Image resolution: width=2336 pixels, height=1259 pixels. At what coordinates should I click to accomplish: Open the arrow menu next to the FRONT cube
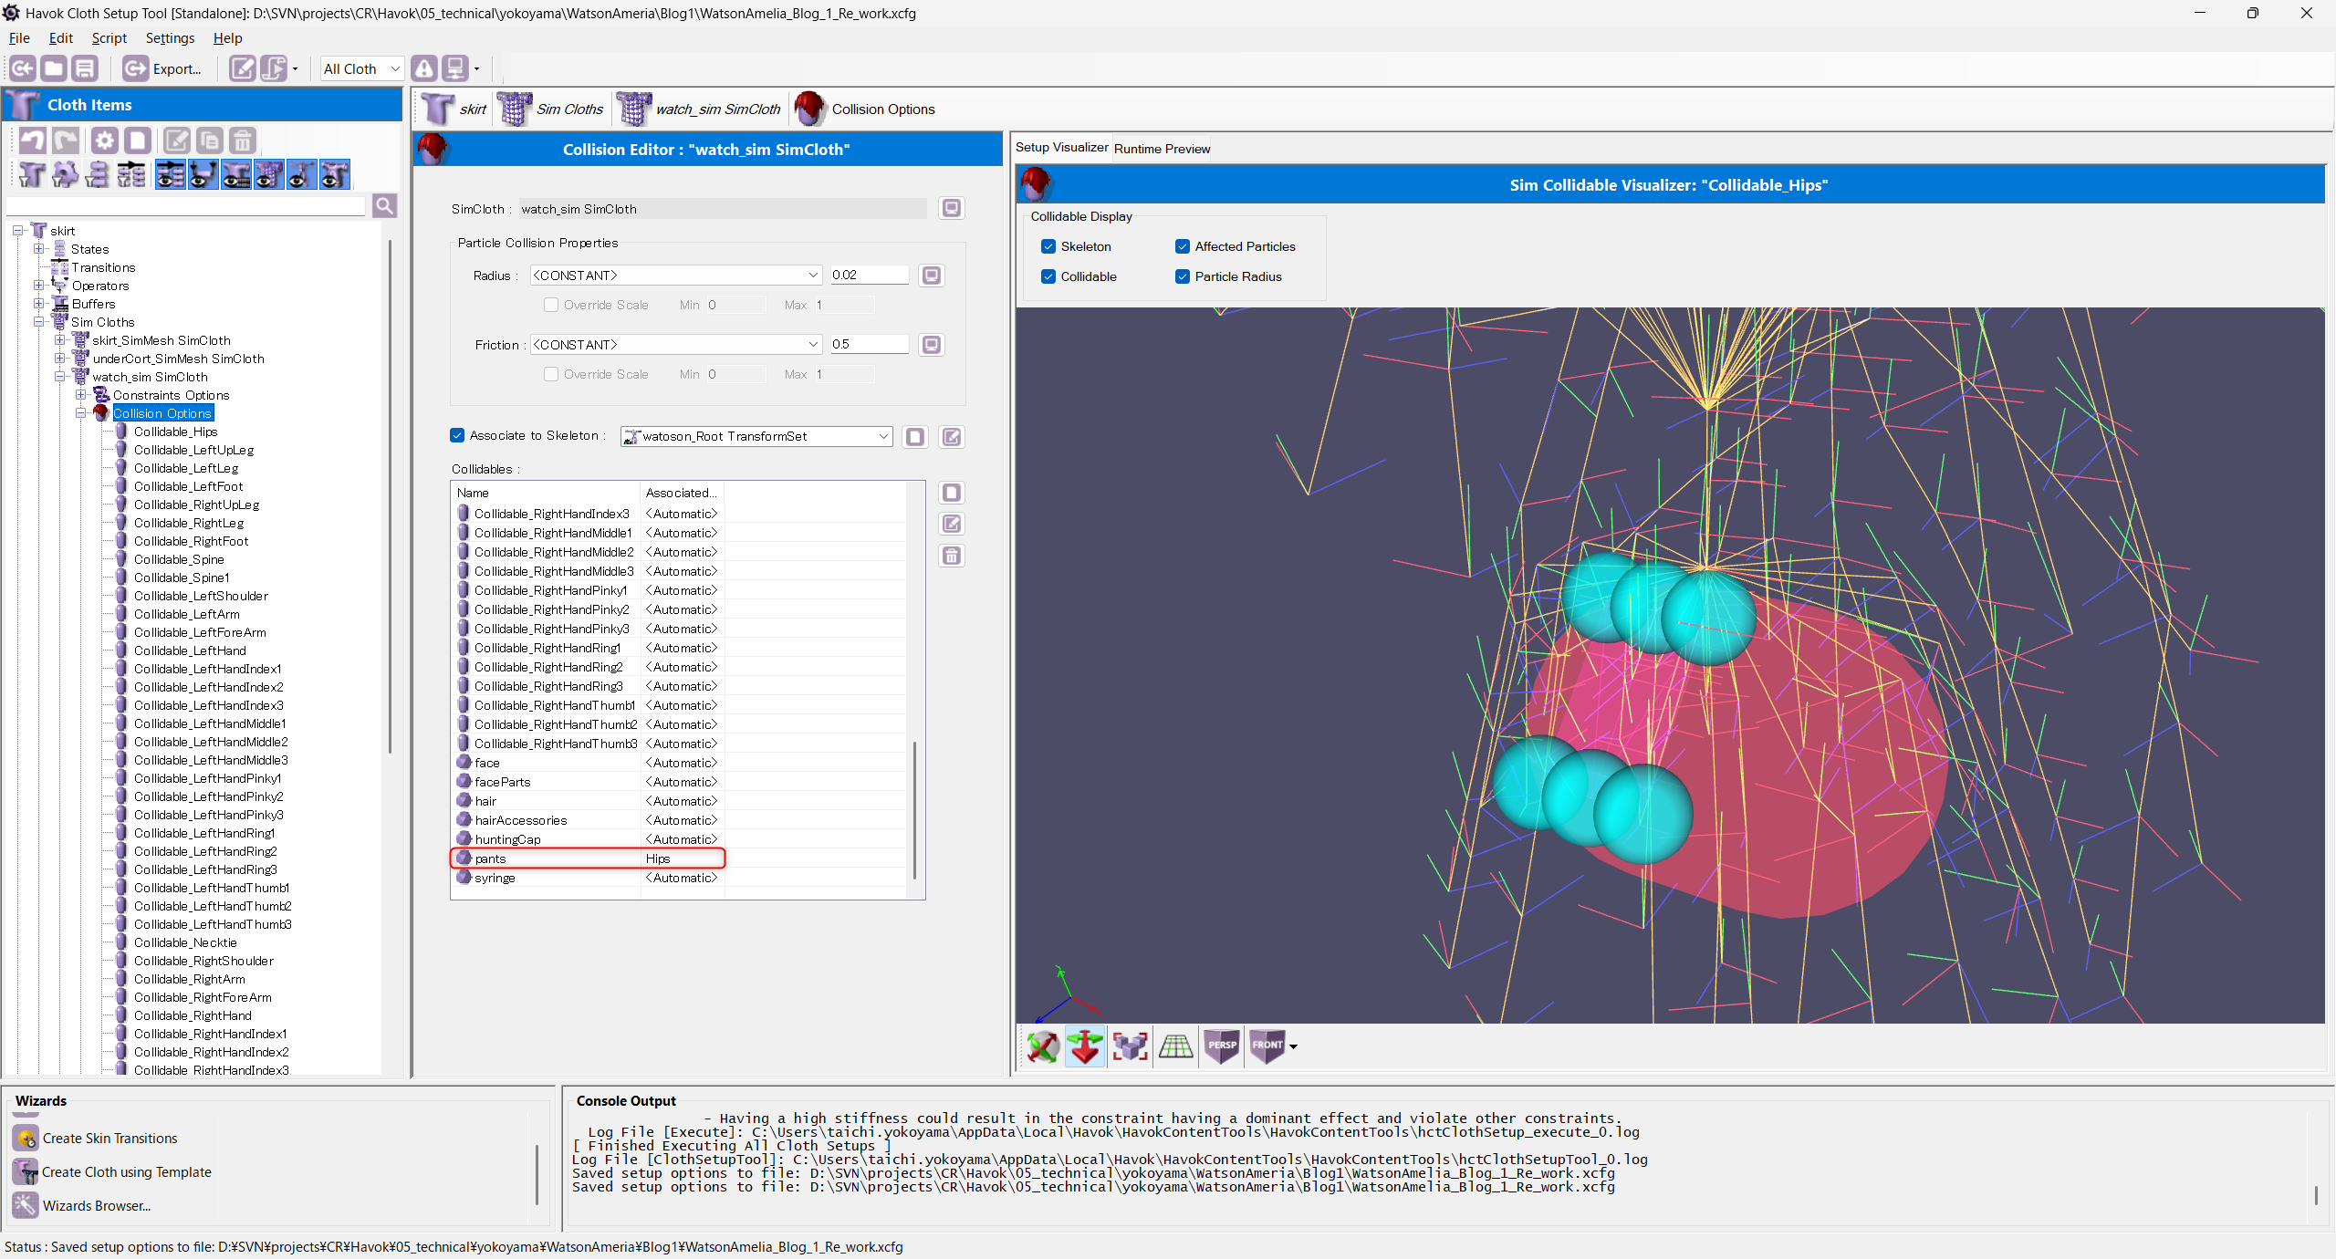pos(1293,1046)
